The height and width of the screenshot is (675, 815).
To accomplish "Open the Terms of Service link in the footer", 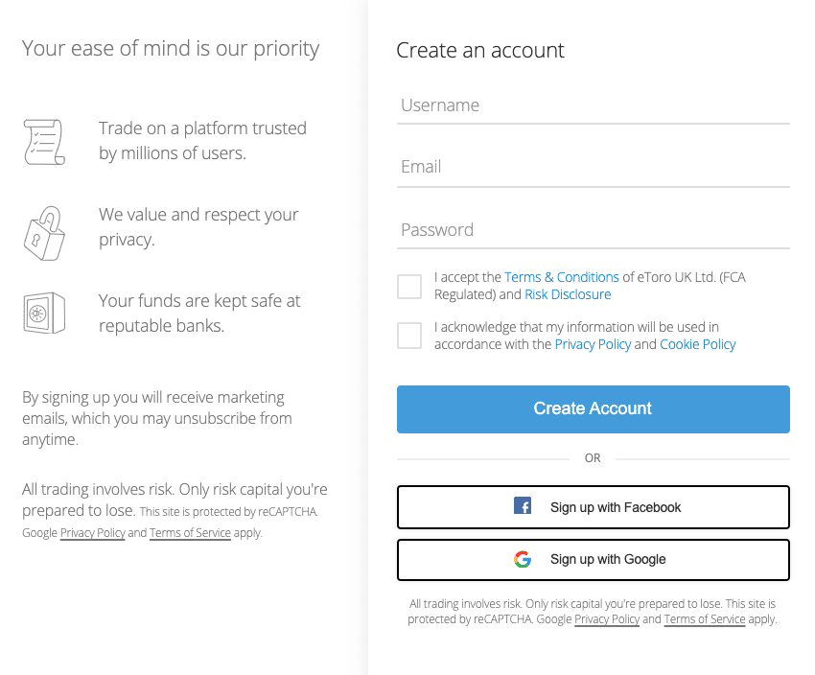I will [x=704, y=619].
